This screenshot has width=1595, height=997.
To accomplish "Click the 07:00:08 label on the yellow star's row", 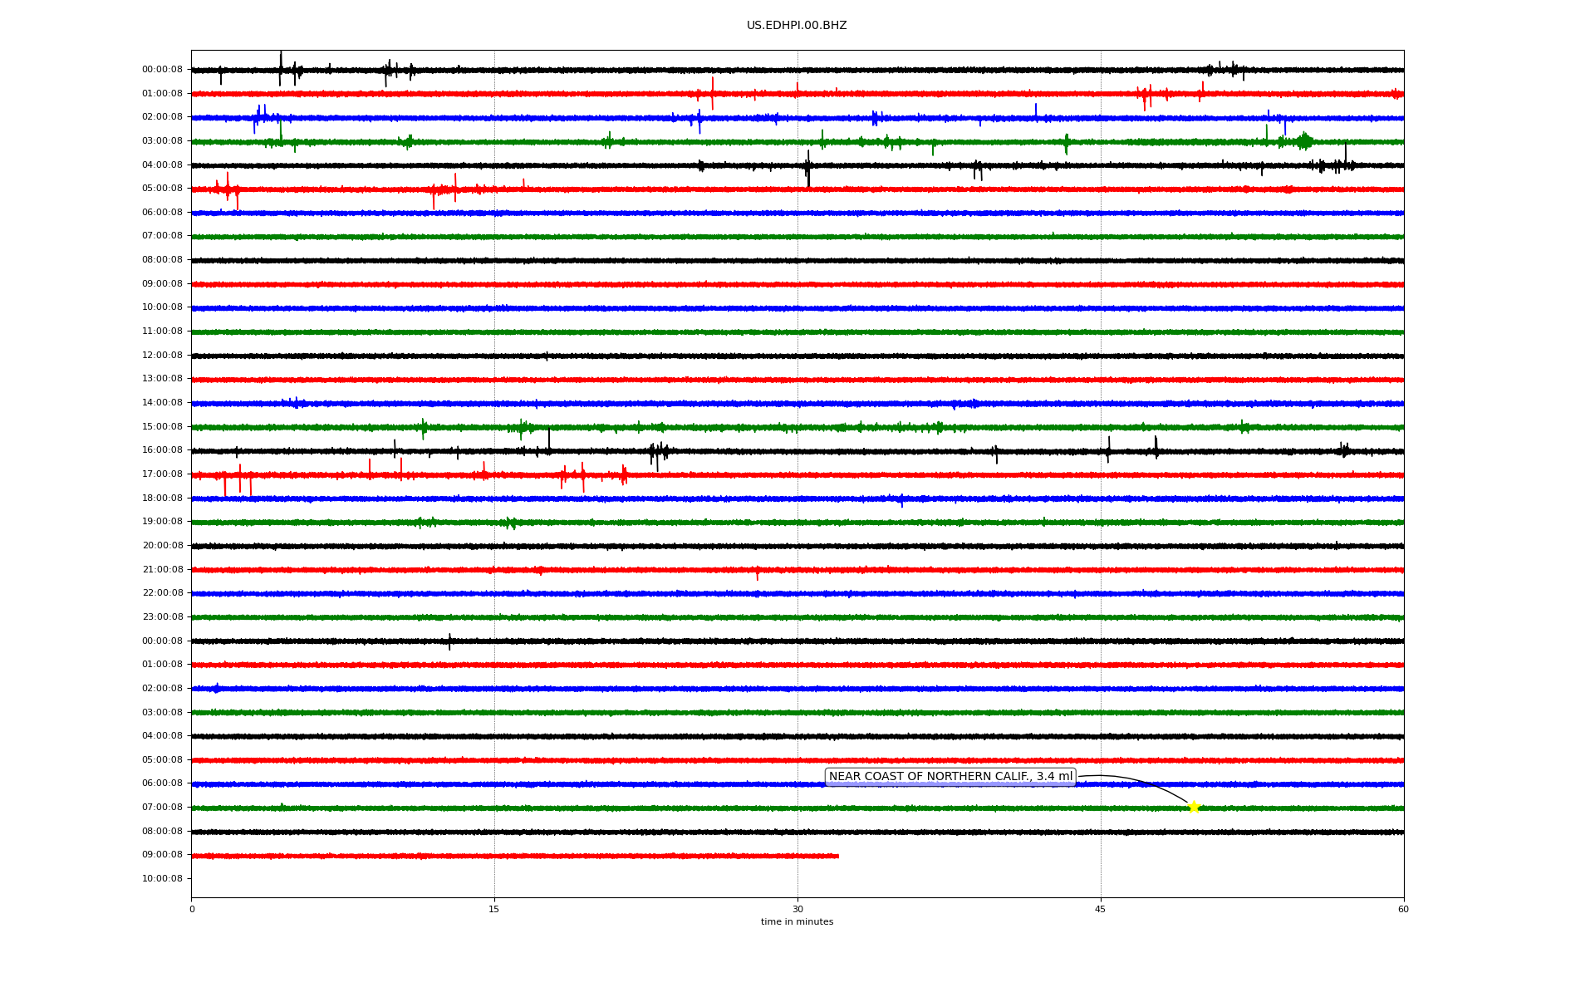I will (x=162, y=808).
